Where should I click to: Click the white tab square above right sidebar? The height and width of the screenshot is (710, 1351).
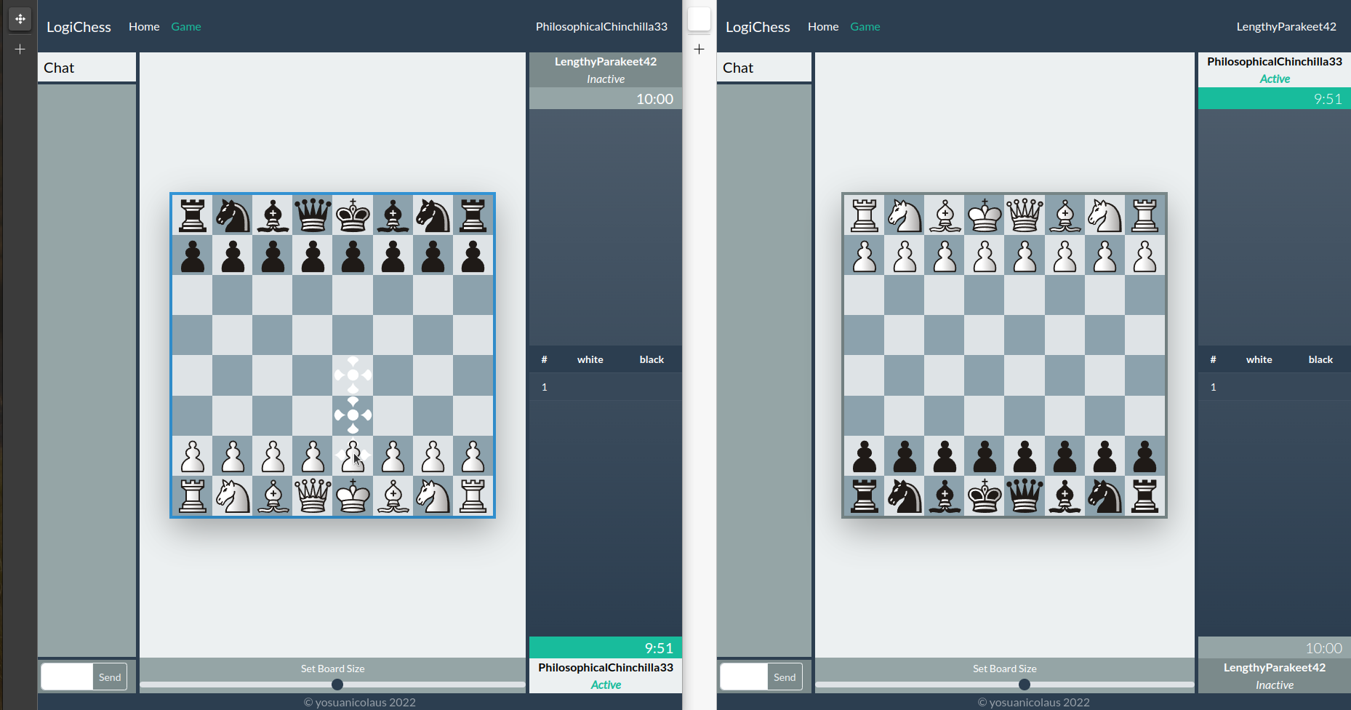click(699, 19)
